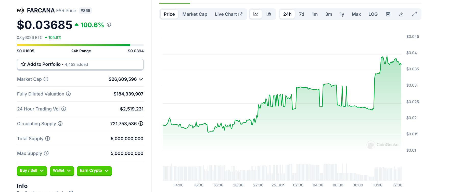Screen dimensions: 450x192
Task: Expand the chart to fullscreen
Action: point(414,14)
